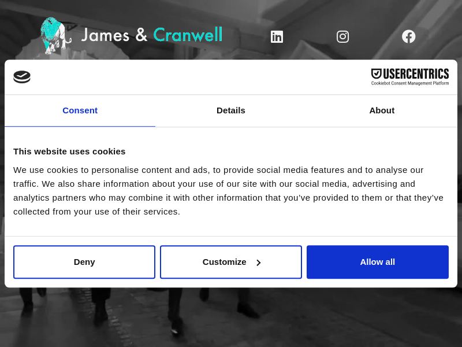Viewport: 462px width, 347px height.
Task: Open the Customize cookie options
Action: [225, 262]
